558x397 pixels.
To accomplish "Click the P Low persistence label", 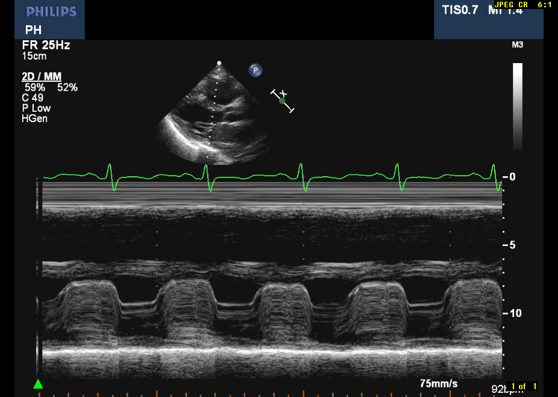I will pyautogui.click(x=36, y=108).
